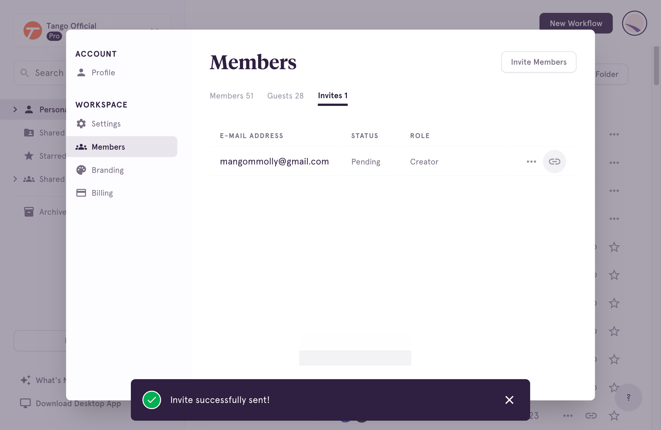Open workspace Settings section
The width and height of the screenshot is (661, 430).
(x=106, y=124)
